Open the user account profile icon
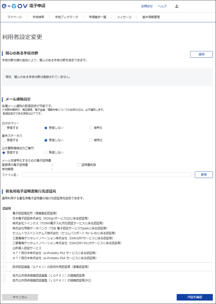The height and width of the screenshot is (304, 216). [177, 6]
